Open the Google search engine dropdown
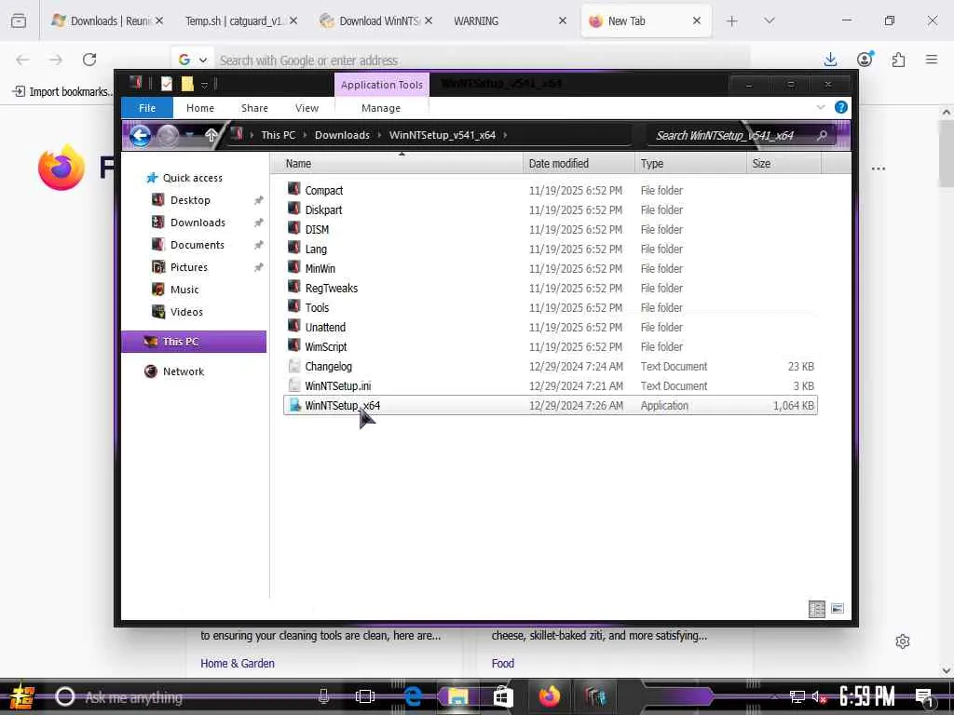Image resolution: width=954 pixels, height=715 pixels. [203, 60]
